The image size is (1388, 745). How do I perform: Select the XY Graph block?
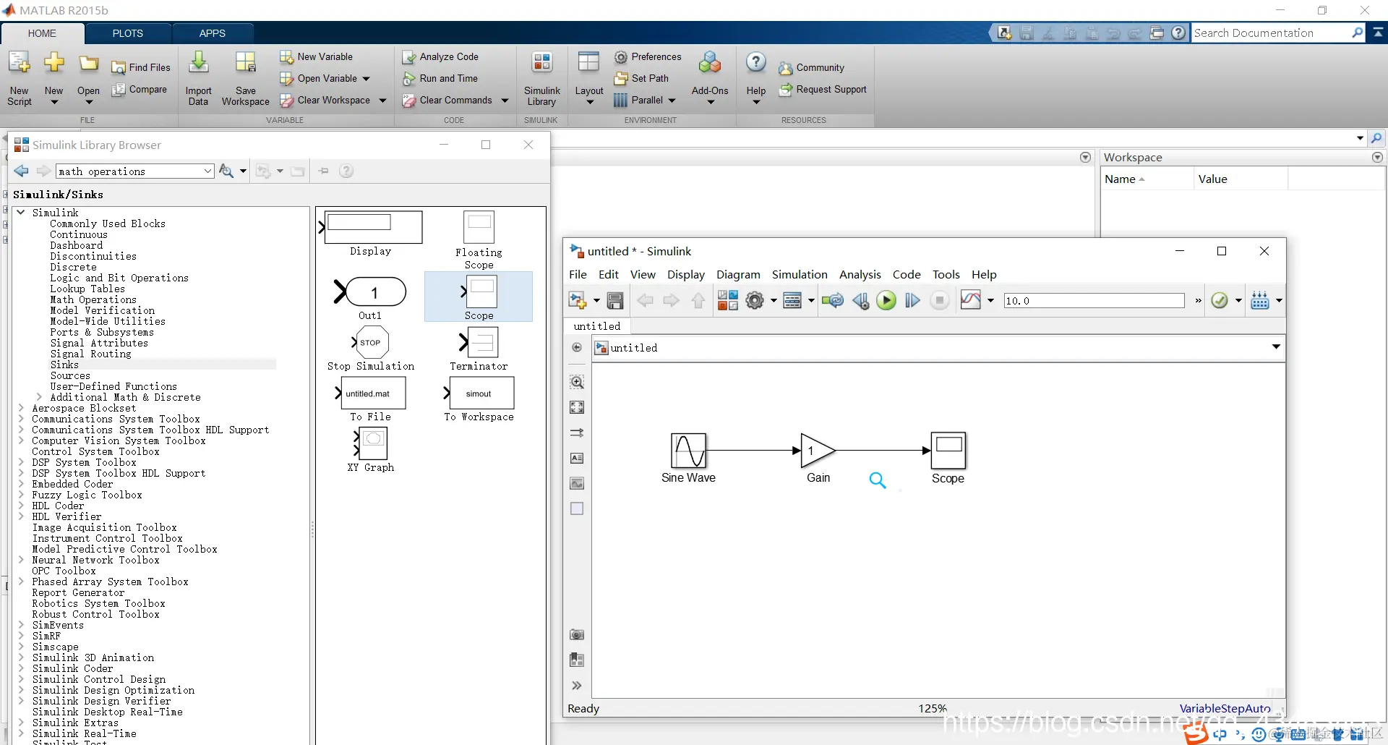coord(370,449)
